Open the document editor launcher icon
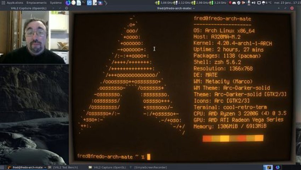This screenshot has width=301, height=170. (x=79, y=3)
